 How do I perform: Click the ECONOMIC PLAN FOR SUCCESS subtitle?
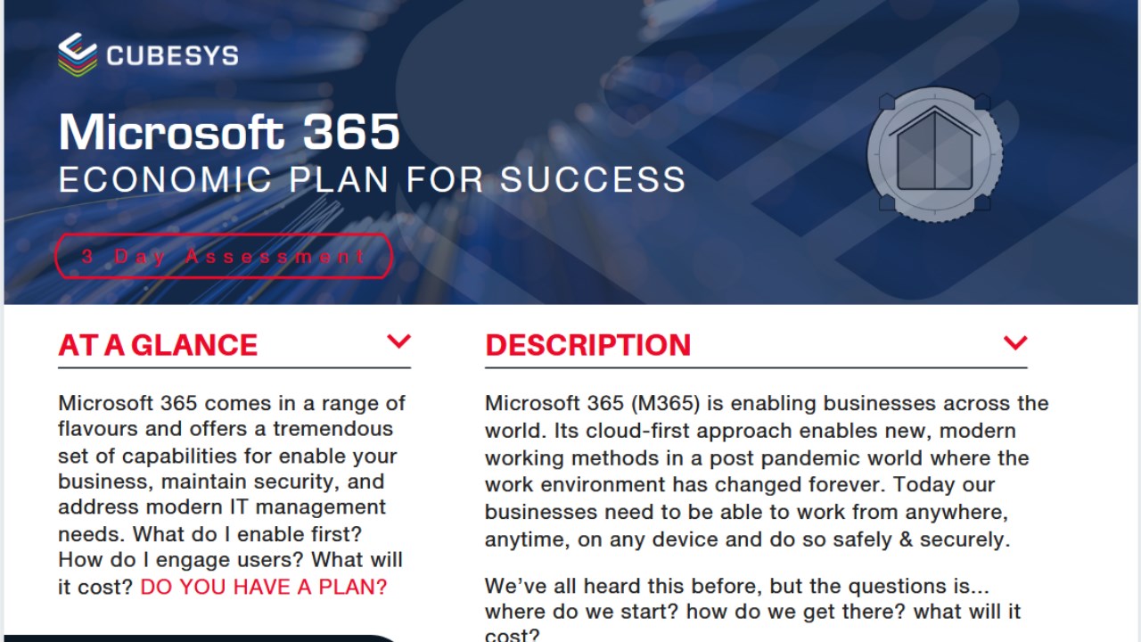(x=373, y=180)
